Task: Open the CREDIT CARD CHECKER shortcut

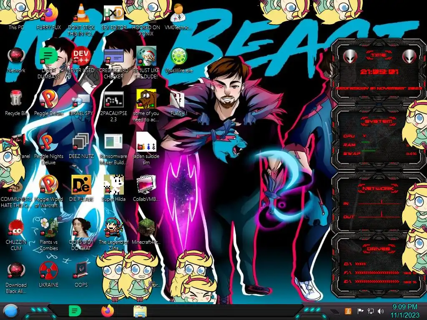Action: pos(113,62)
